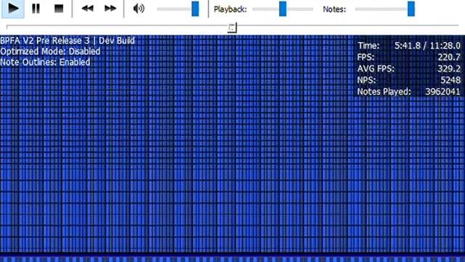
Task: Click the Notes Played value 3962041
Action: coord(442,92)
